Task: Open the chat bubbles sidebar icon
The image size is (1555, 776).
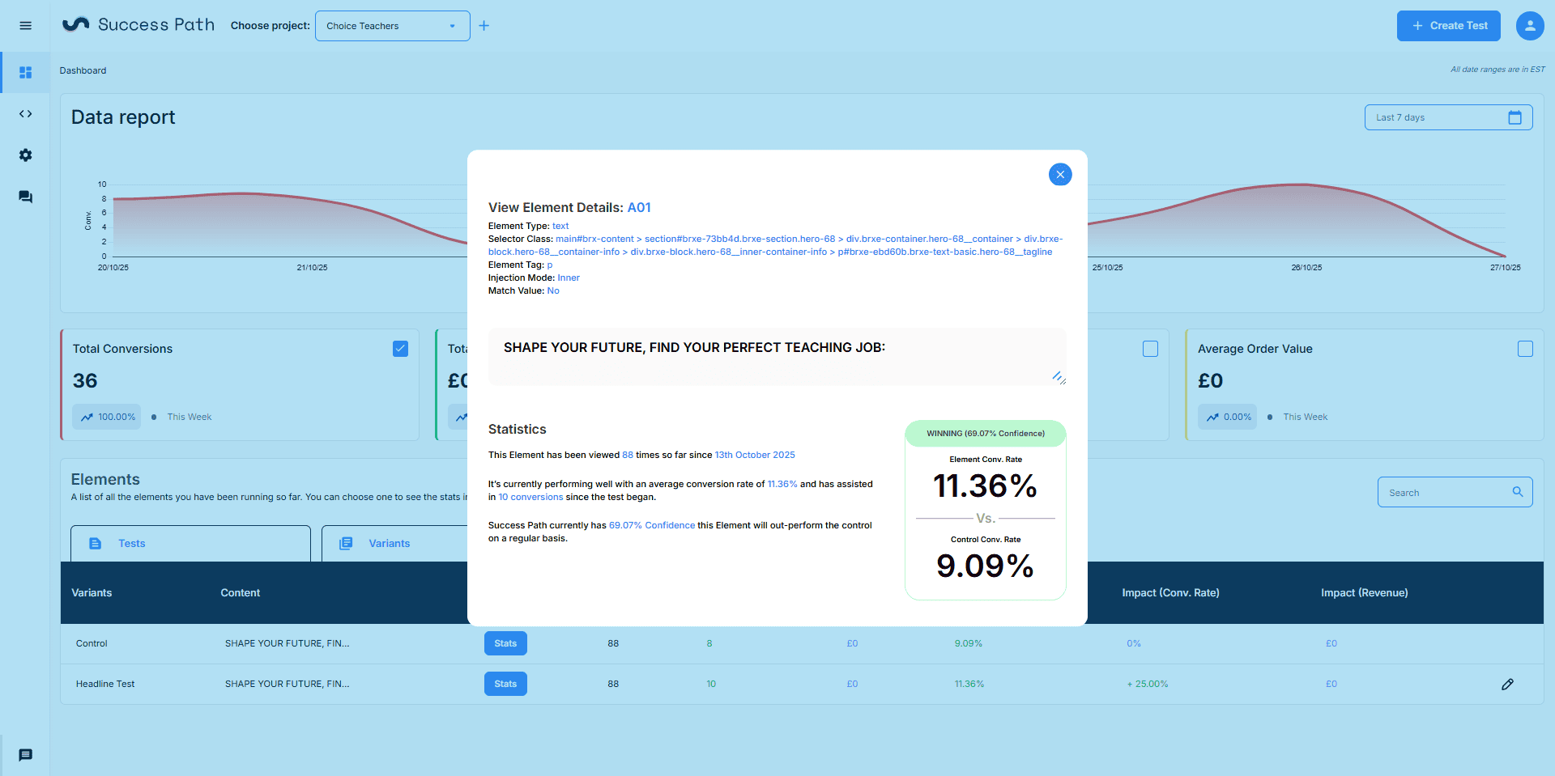Action: pyautogui.click(x=25, y=197)
